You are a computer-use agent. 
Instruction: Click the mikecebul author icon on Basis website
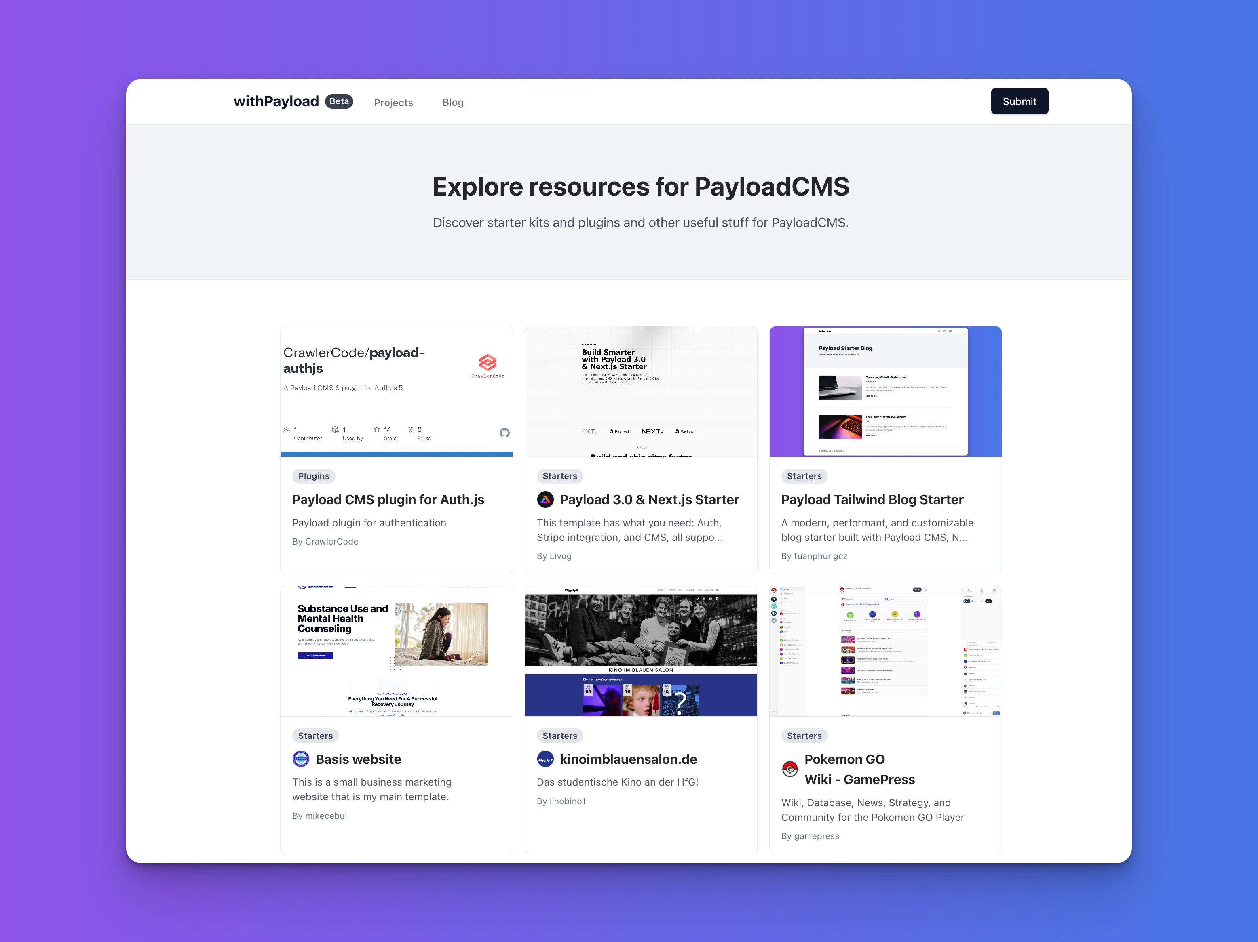click(x=300, y=759)
